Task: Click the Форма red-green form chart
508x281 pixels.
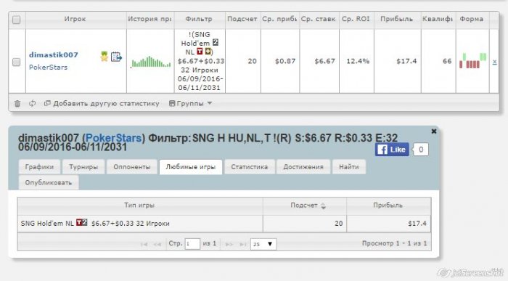Action: click(472, 60)
